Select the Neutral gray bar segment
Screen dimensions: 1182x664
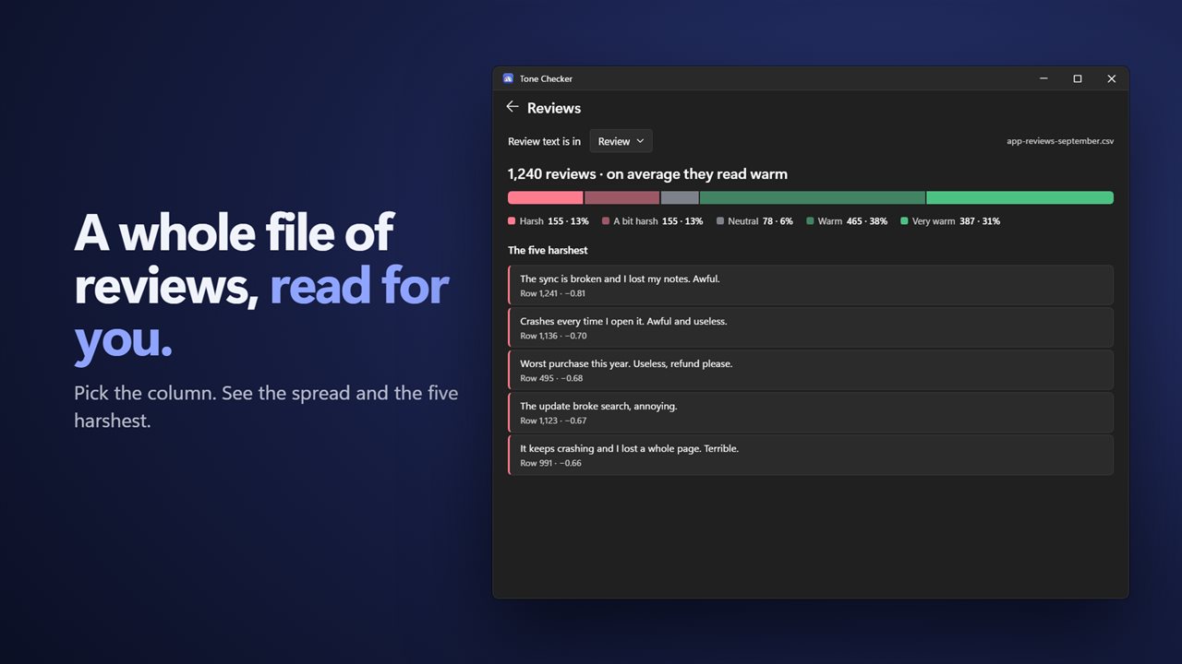[680, 197]
